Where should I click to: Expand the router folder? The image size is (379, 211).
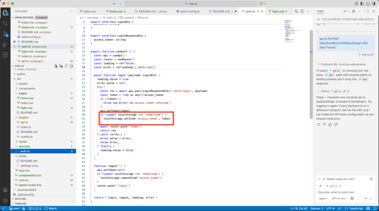click(23, 141)
